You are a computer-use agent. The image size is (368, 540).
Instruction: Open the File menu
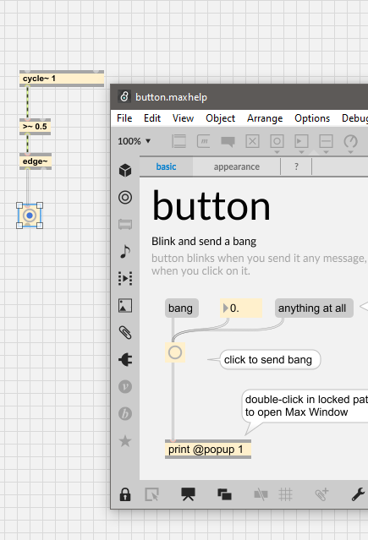coord(124,118)
